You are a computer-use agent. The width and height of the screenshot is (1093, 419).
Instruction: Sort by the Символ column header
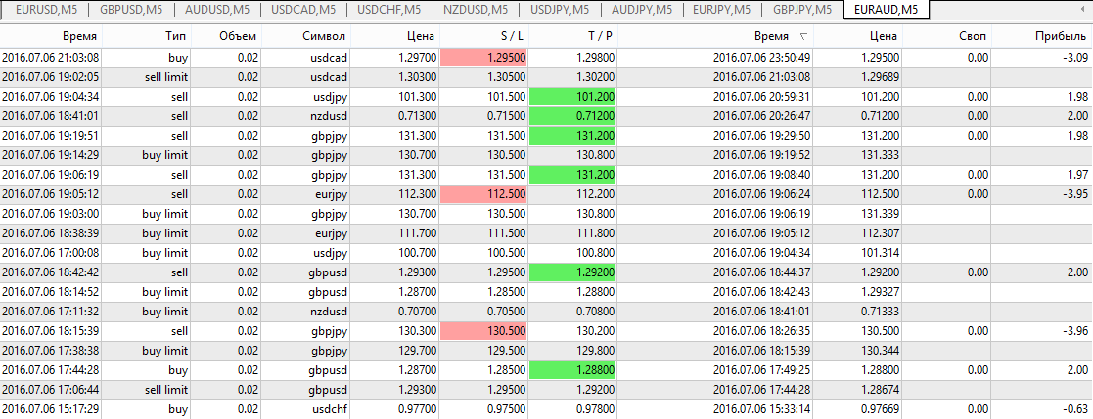[x=326, y=37]
